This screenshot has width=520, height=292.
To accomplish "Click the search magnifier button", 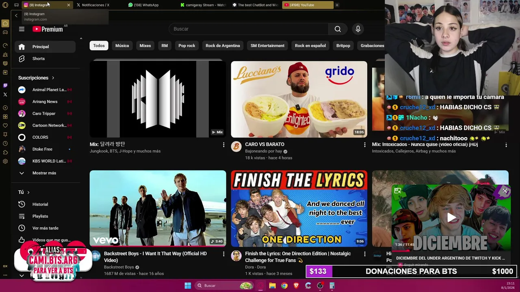I will coord(338,29).
